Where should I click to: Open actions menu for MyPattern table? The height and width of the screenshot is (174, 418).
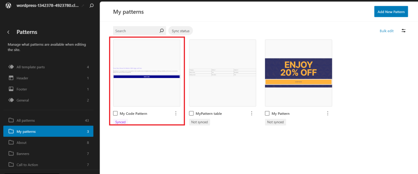[x=251, y=114]
